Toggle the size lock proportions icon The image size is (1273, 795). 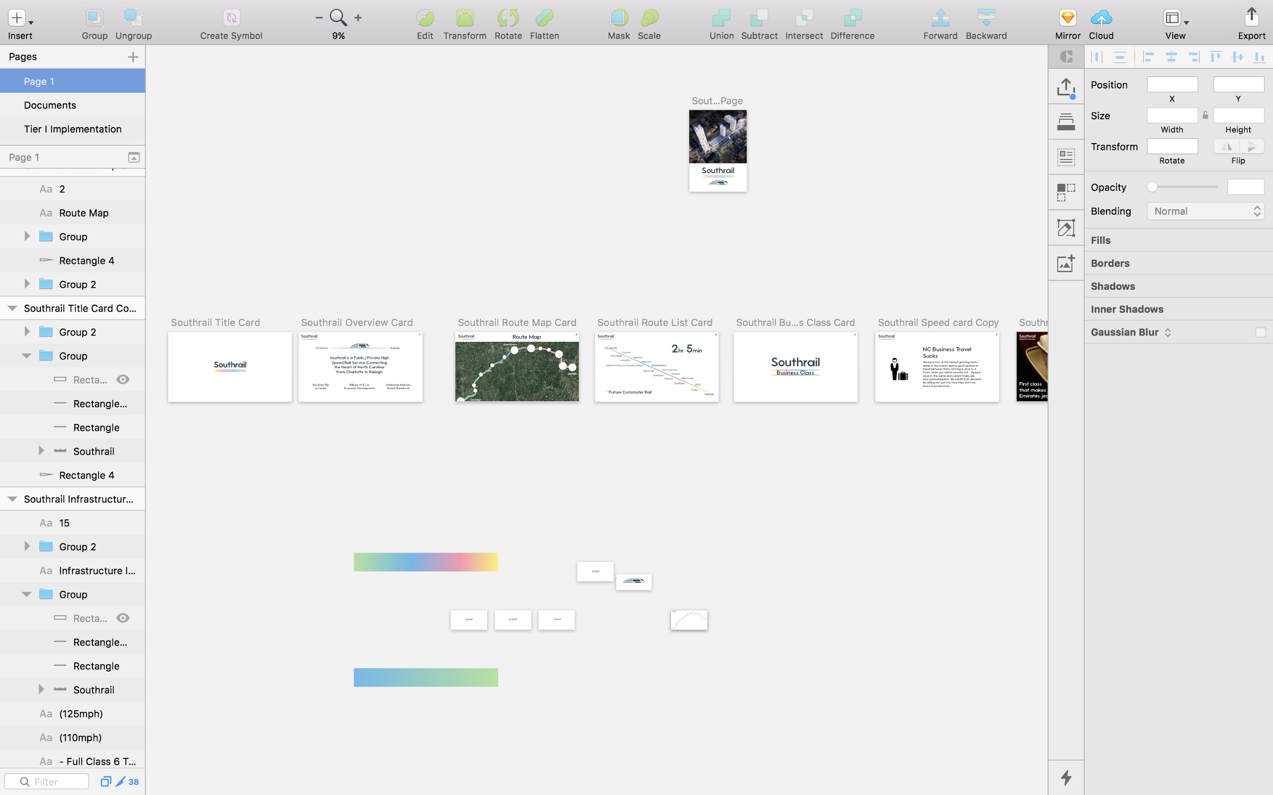point(1205,116)
